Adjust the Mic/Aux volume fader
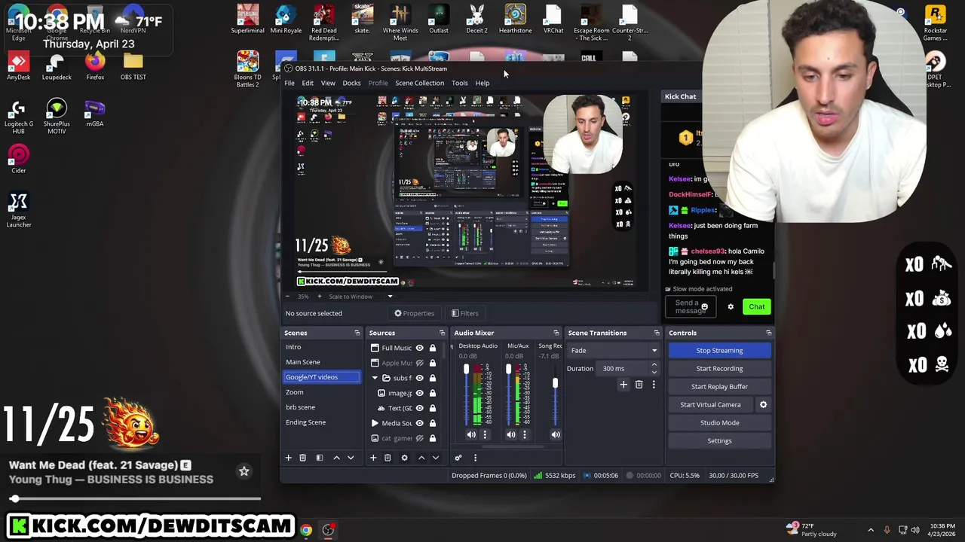This screenshot has height=542, width=965. tap(508, 369)
